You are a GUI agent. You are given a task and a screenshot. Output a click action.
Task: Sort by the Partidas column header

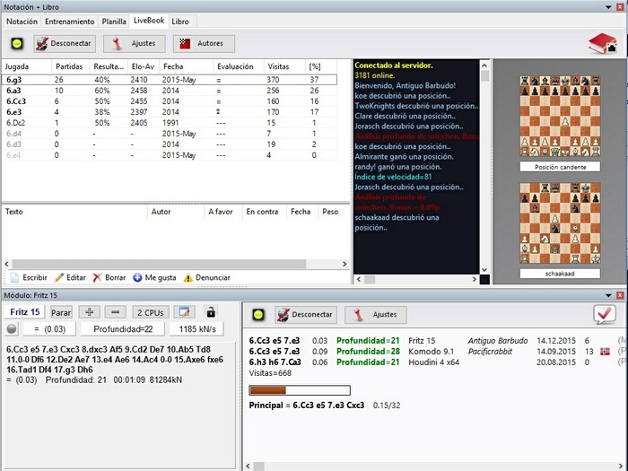[71, 66]
